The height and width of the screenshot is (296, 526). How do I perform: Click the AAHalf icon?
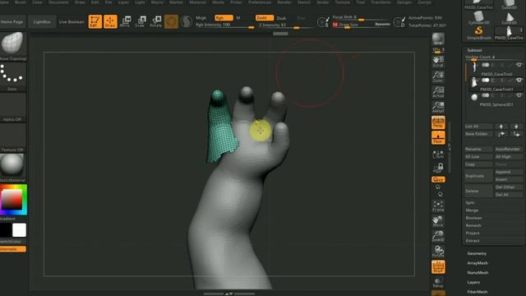click(x=438, y=108)
